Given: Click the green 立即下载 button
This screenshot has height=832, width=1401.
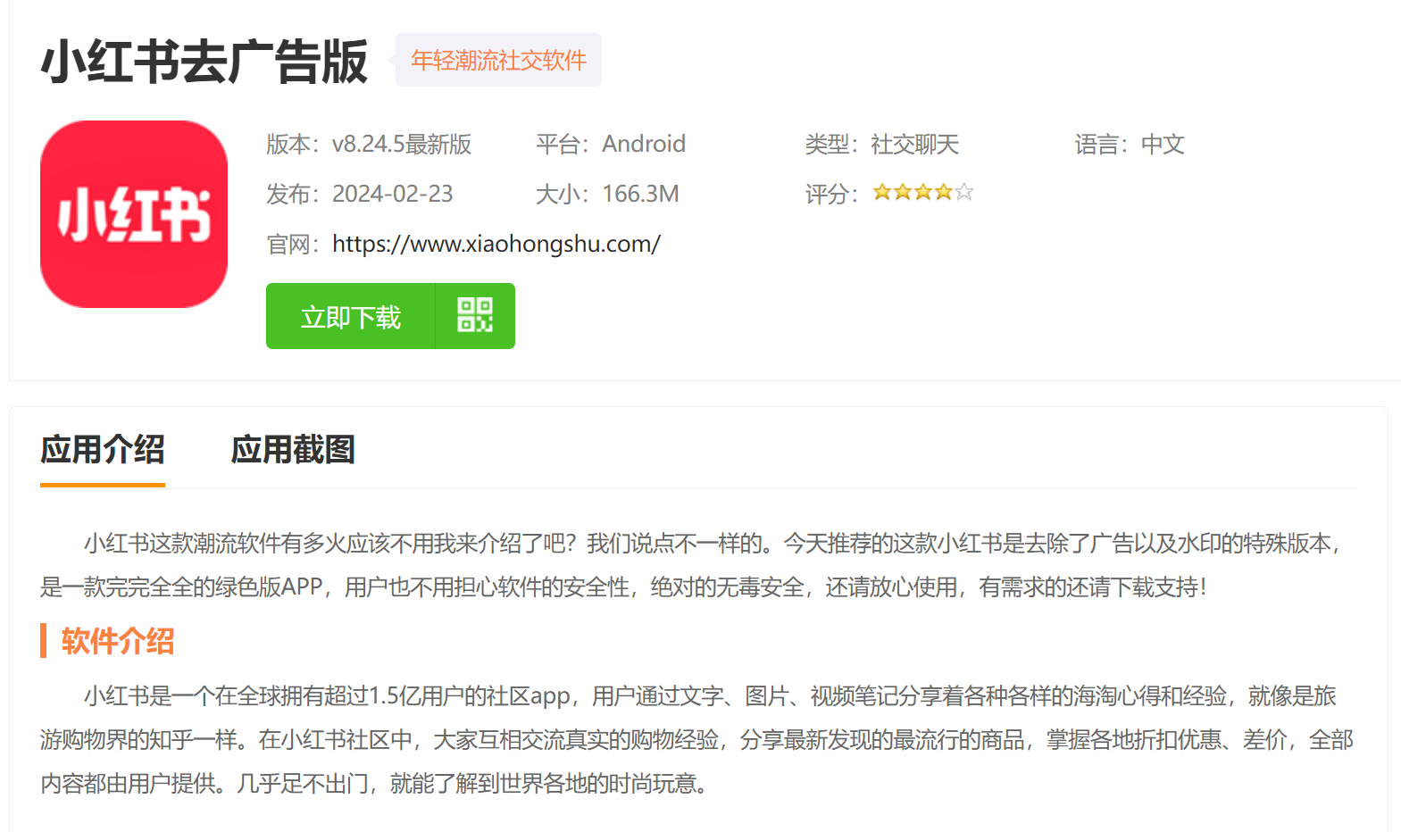Looking at the screenshot, I should pos(351,316).
